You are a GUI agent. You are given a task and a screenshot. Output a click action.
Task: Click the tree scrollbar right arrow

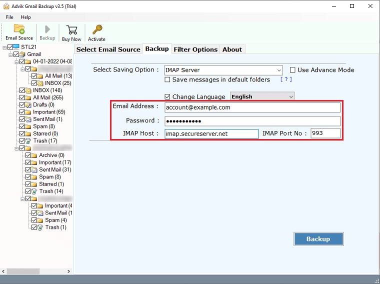click(x=68, y=271)
